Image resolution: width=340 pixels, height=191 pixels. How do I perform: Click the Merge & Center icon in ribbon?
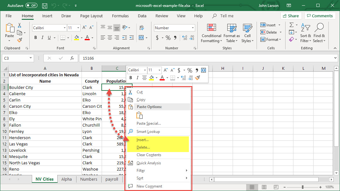click(x=141, y=38)
